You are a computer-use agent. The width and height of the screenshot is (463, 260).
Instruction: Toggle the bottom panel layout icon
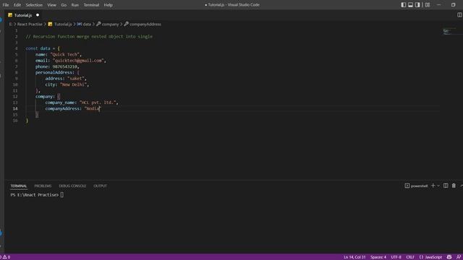410,5
